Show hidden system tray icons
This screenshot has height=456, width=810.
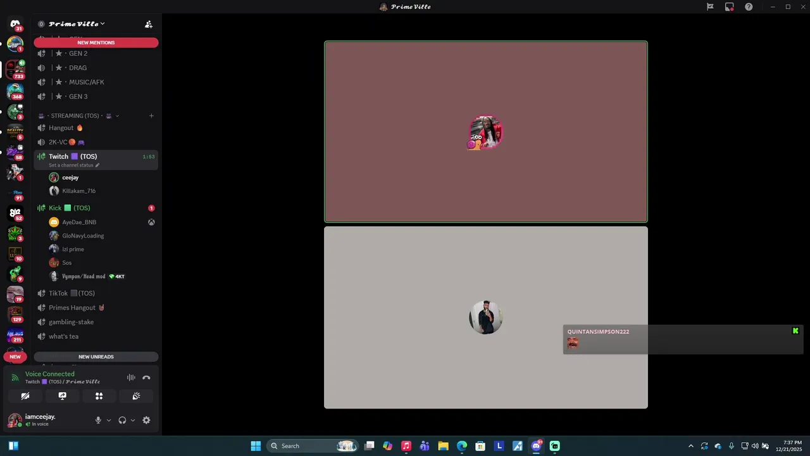(x=690, y=446)
